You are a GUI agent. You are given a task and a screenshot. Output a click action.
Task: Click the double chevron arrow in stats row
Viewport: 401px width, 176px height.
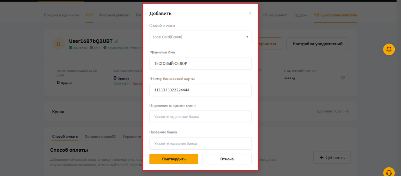tap(343, 77)
